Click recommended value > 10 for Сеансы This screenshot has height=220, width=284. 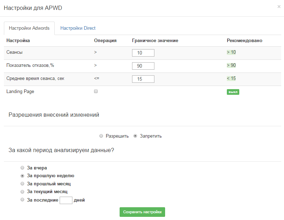click(x=231, y=52)
